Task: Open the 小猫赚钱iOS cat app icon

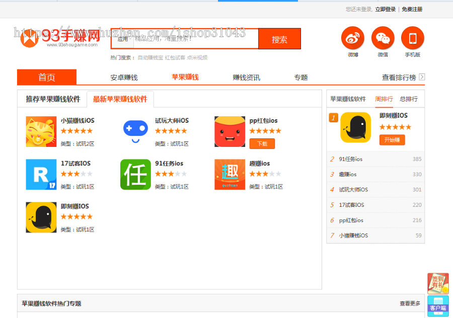Action: pyautogui.click(x=41, y=131)
